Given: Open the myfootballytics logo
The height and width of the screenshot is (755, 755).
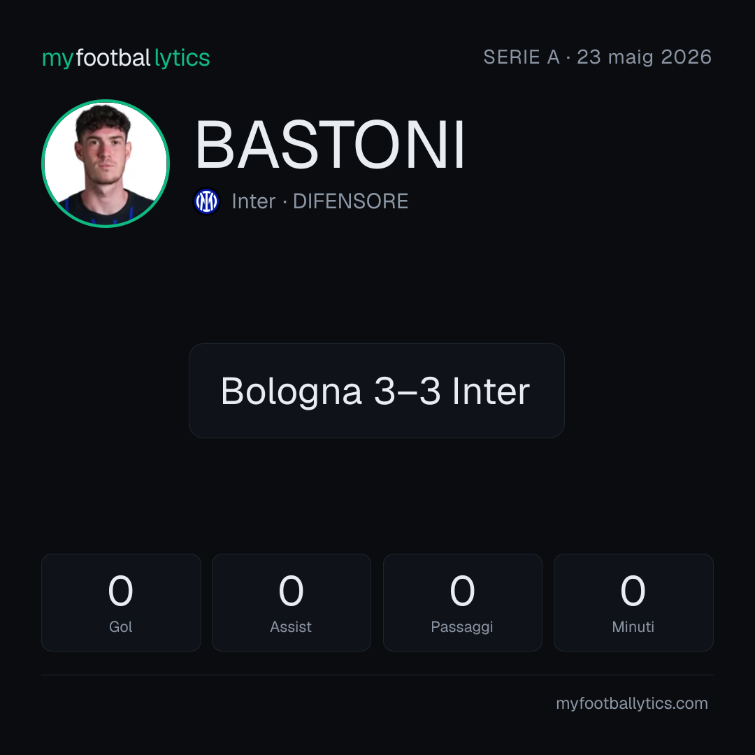Looking at the screenshot, I should 126,58.
